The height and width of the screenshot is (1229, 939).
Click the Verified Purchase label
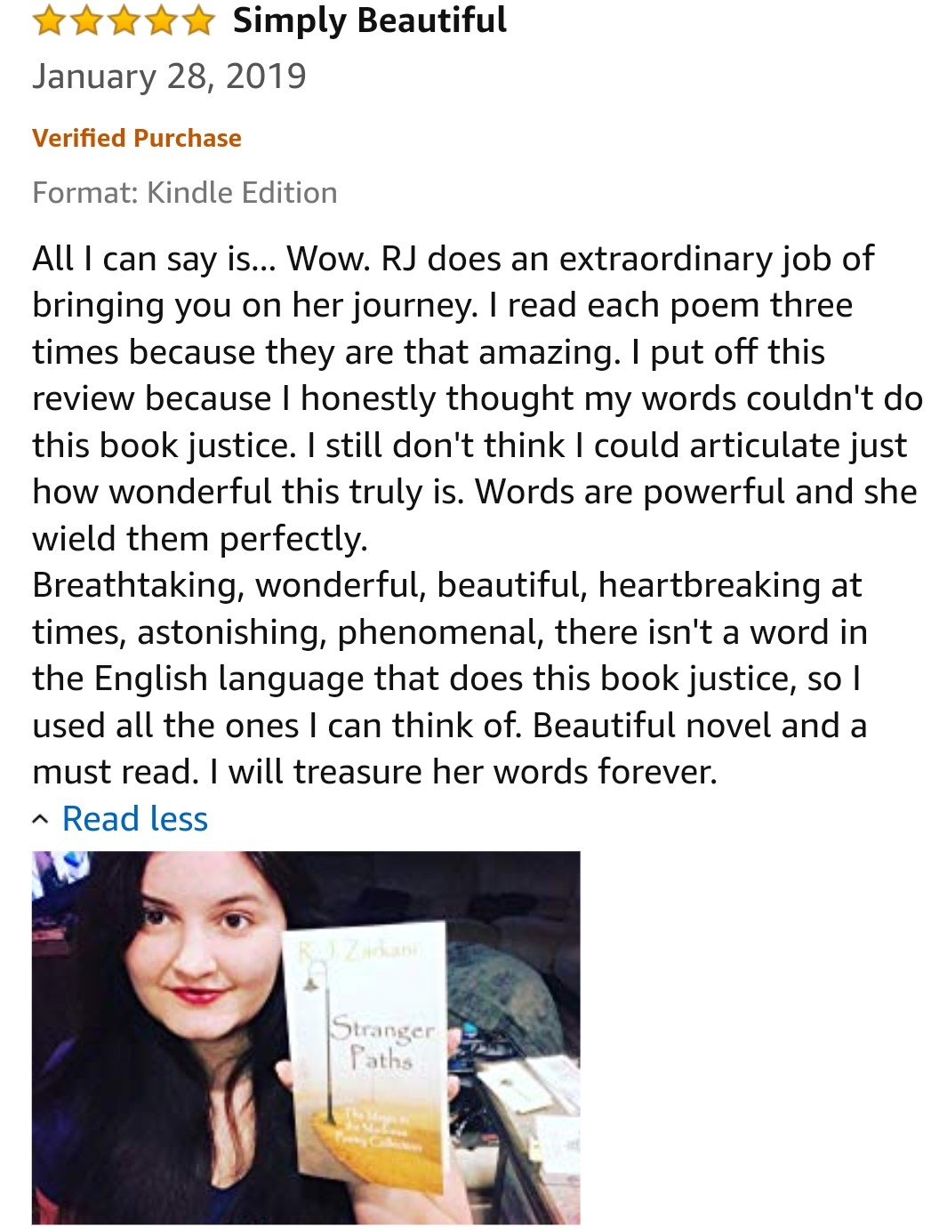pos(136,138)
